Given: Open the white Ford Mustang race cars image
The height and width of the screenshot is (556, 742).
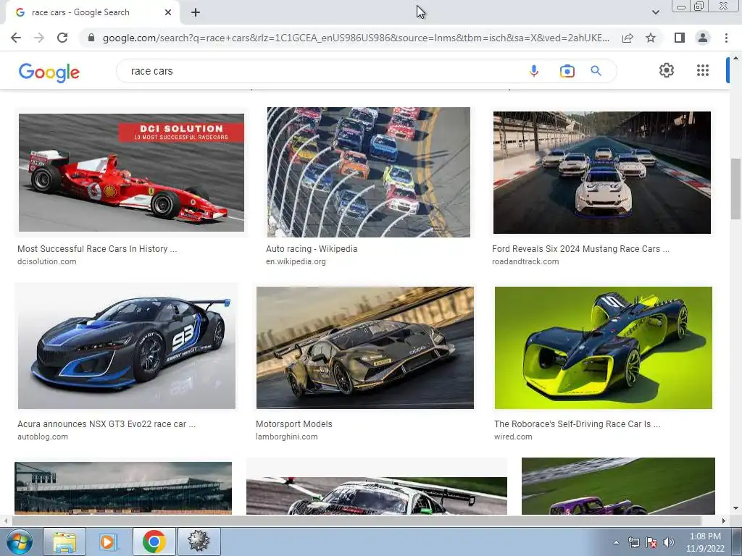Looking at the screenshot, I should click(602, 172).
